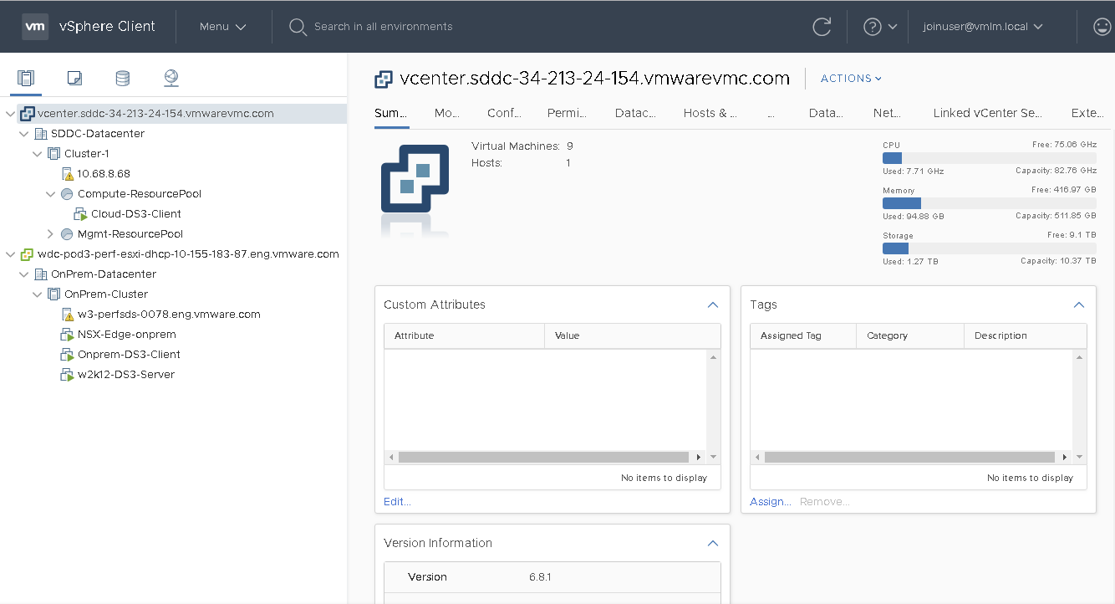The width and height of the screenshot is (1115, 604).
Task: Click the vm logo in header
Action: point(35,26)
